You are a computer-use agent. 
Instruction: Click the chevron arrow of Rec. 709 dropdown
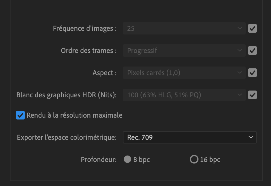[x=251, y=137]
